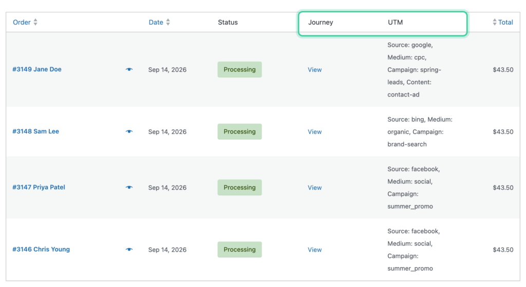The image size is (526, 287).
Task: Click UTM text 'Source: bing, Medium: organic'
Action: [x=420, y=125]
